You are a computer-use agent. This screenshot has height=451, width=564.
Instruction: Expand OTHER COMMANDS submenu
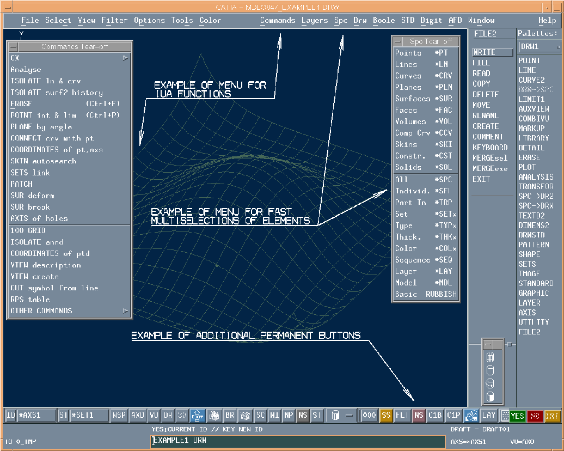125,311
